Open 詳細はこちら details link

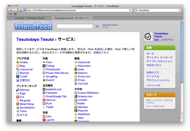(x=101, y=53)
